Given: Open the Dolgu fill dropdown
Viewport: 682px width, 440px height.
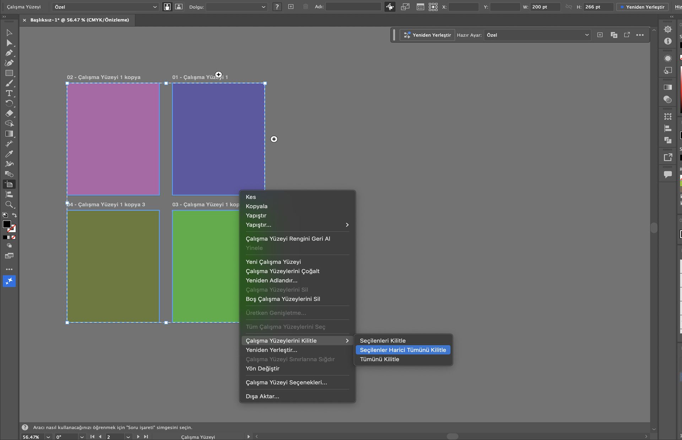Looking at the screenshot, I should 236,7.
